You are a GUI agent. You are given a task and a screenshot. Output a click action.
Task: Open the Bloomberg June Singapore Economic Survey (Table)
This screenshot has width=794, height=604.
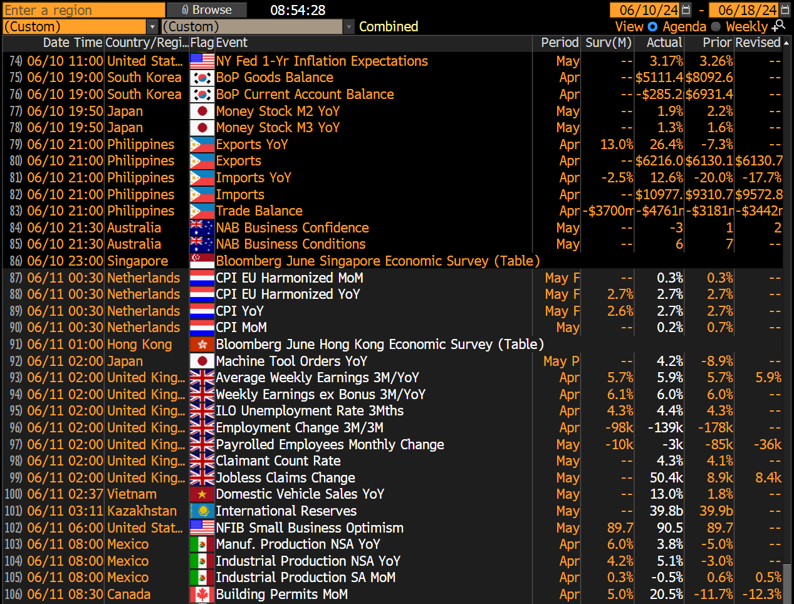(378, 261)
